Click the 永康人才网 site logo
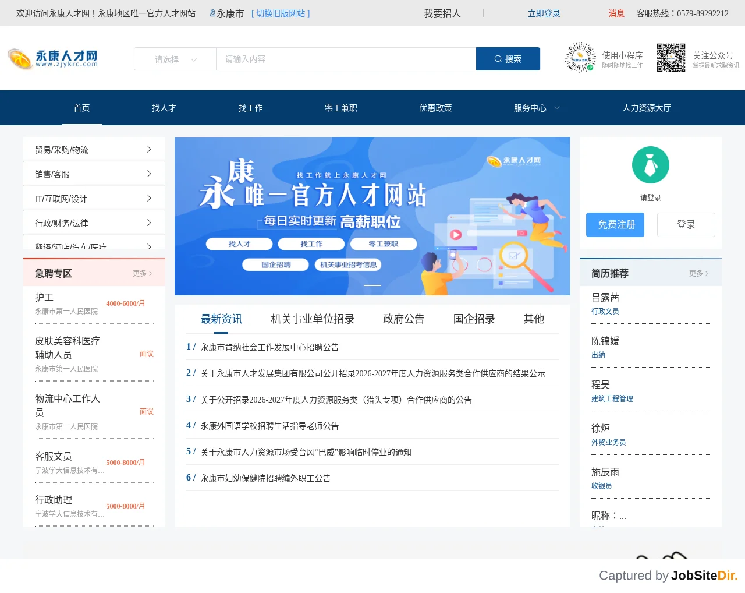The height and width of the screenshot is (593, 745). tap(53, 58)
